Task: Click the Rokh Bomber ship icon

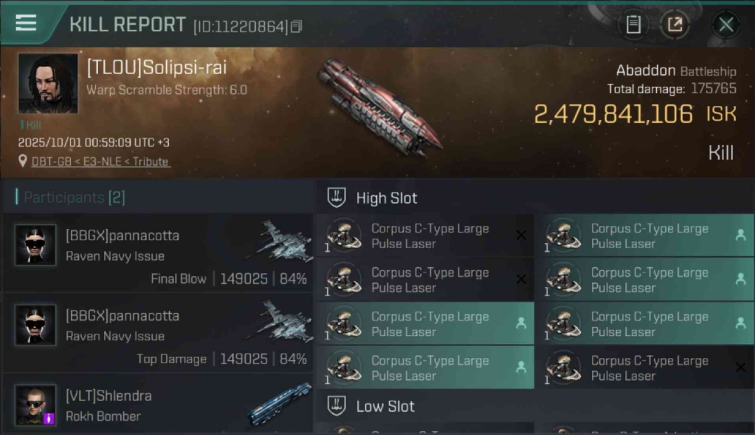Action: click(x=280, y=403)
